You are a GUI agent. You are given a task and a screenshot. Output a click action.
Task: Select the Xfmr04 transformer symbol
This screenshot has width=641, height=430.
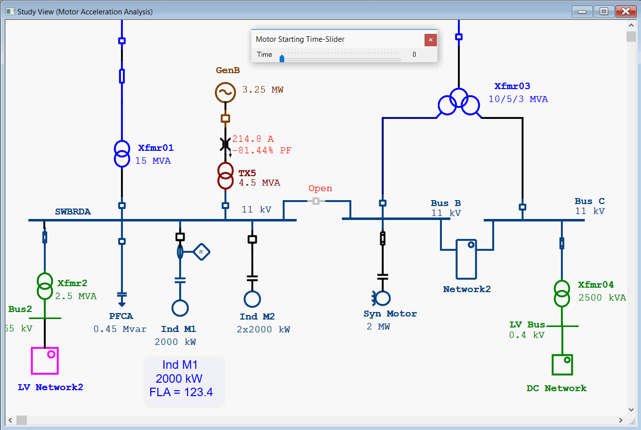point(562,294)
